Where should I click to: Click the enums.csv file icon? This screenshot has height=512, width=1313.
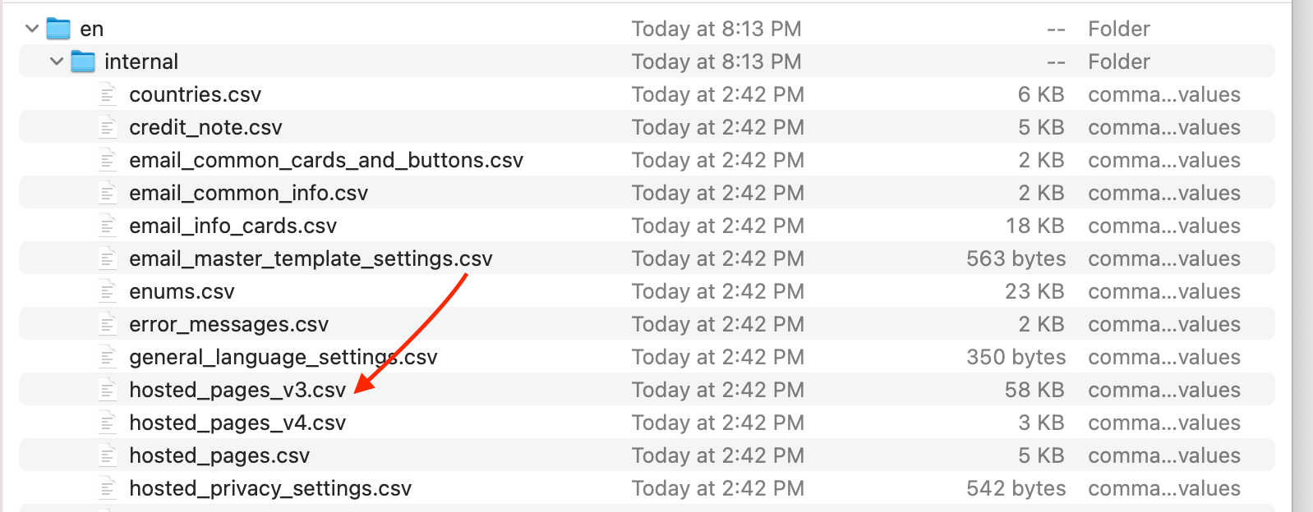[x=108, y=291]
